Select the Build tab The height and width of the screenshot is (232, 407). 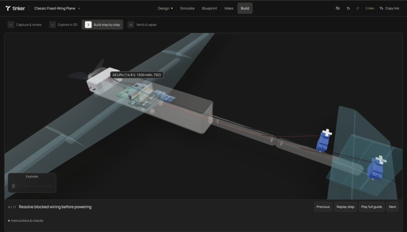coord(245,8)
